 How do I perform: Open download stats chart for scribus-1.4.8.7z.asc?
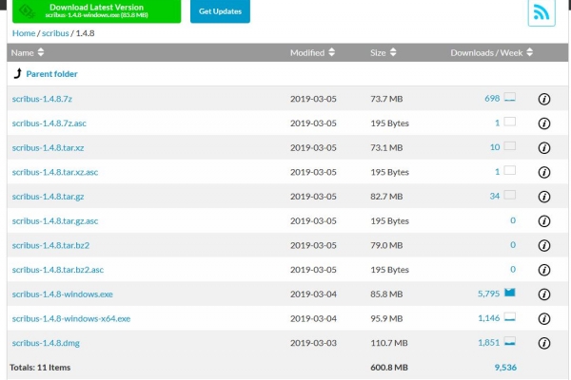click(x=510, y=122)
